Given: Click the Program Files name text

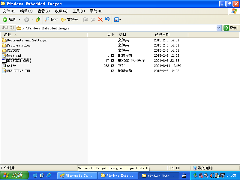Looking at the screenshot, I should [19, 46].
